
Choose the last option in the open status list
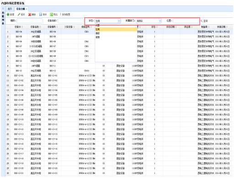point(116,37)
